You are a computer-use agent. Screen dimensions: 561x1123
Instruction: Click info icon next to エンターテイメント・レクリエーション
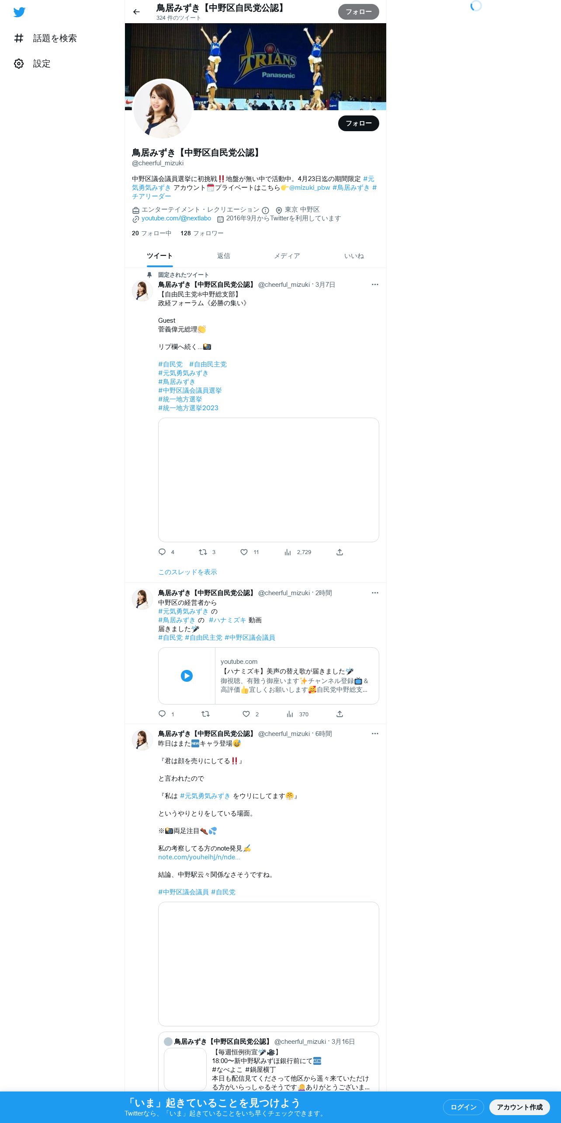[x=265, y=210]
